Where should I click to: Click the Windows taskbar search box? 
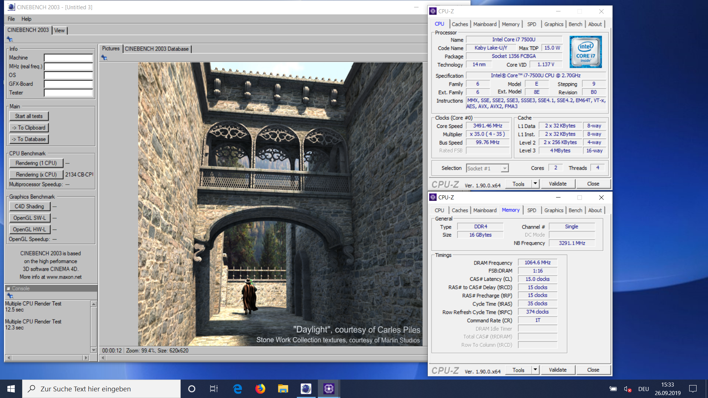tap(101, 389)
